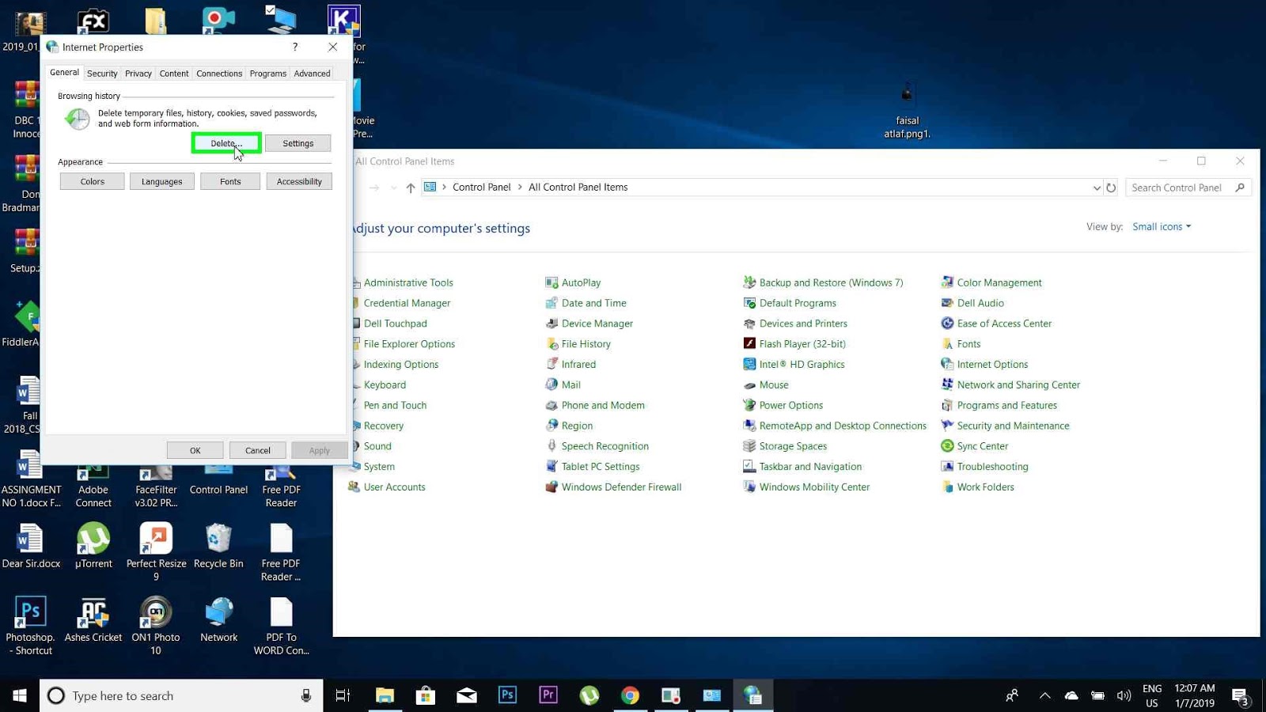Open Troubleshooting in Control Panel
The image size is (1266, 712).
993,466
